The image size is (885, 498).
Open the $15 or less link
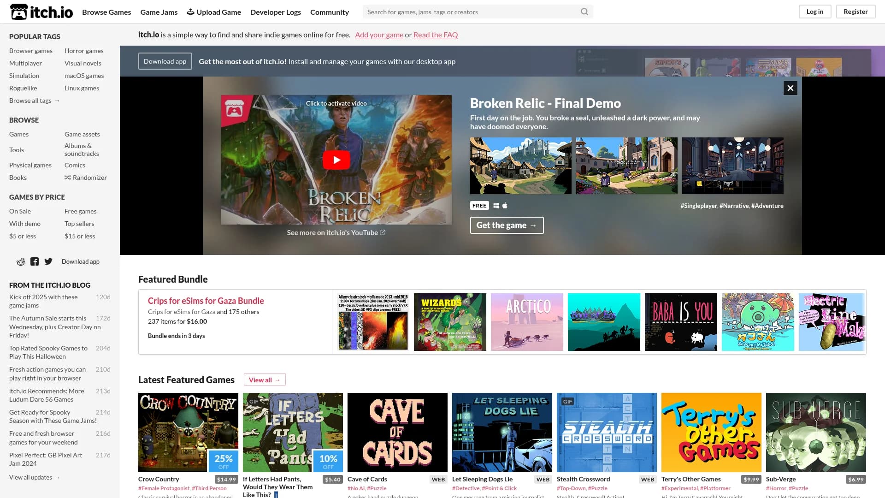pyautogui.click(x=80, y=236)
